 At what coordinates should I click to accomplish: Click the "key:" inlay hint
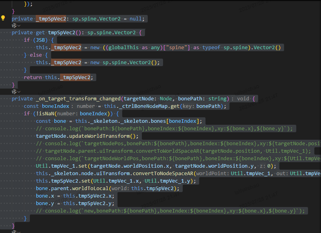pyautogui.click(x=187, y=106)
